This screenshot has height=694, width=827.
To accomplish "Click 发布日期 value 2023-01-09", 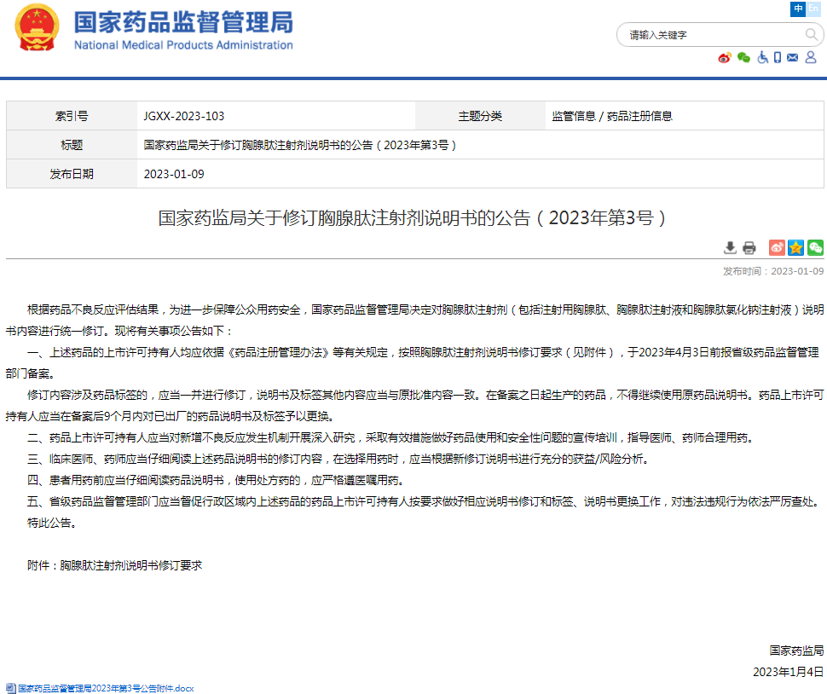I will [x=174, y=174].
